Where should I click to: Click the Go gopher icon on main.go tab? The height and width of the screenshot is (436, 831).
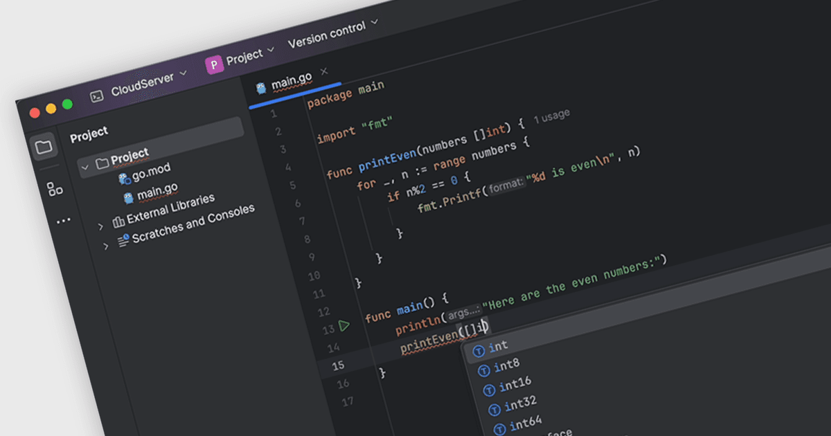pyautogui.click(x=261, y=88)
